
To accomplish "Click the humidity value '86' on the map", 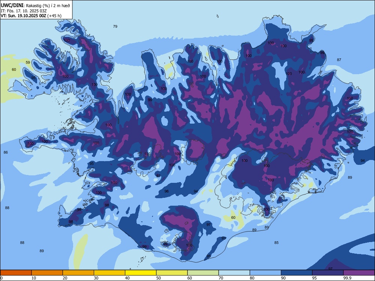I will 6,152.
